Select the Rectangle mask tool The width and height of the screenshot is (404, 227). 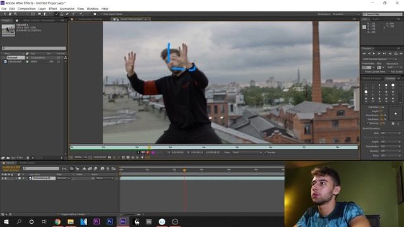tap(39, 14)
